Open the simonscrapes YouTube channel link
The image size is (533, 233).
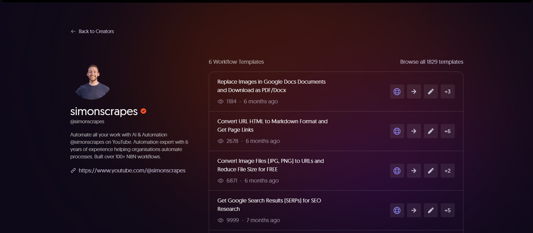coord(132,171)
